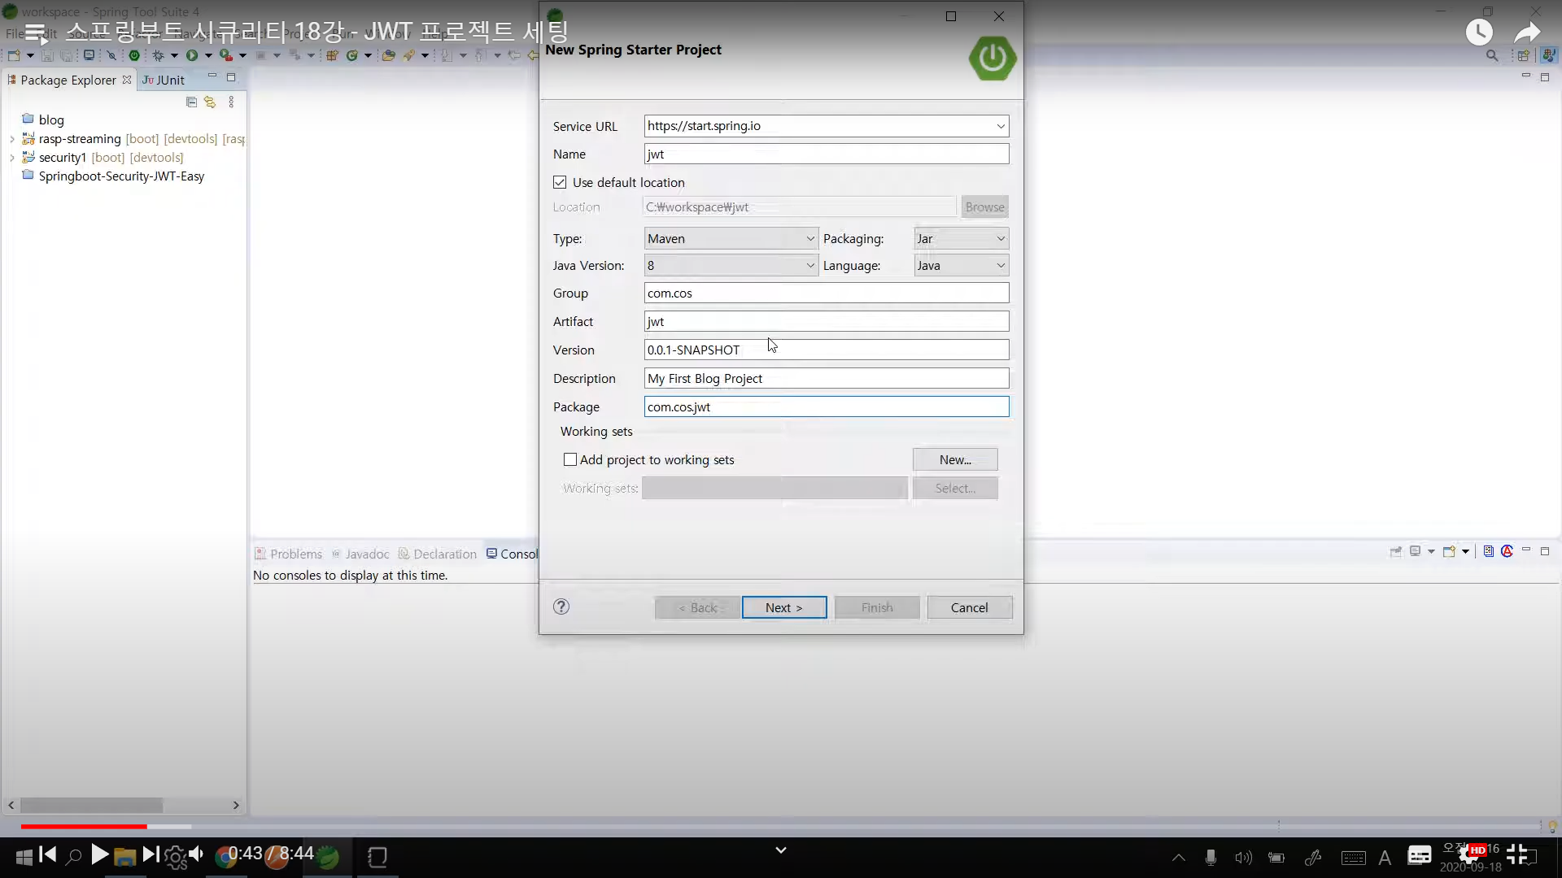
Task: Click the New wizard toolbar icon
Action: (14, 55)
